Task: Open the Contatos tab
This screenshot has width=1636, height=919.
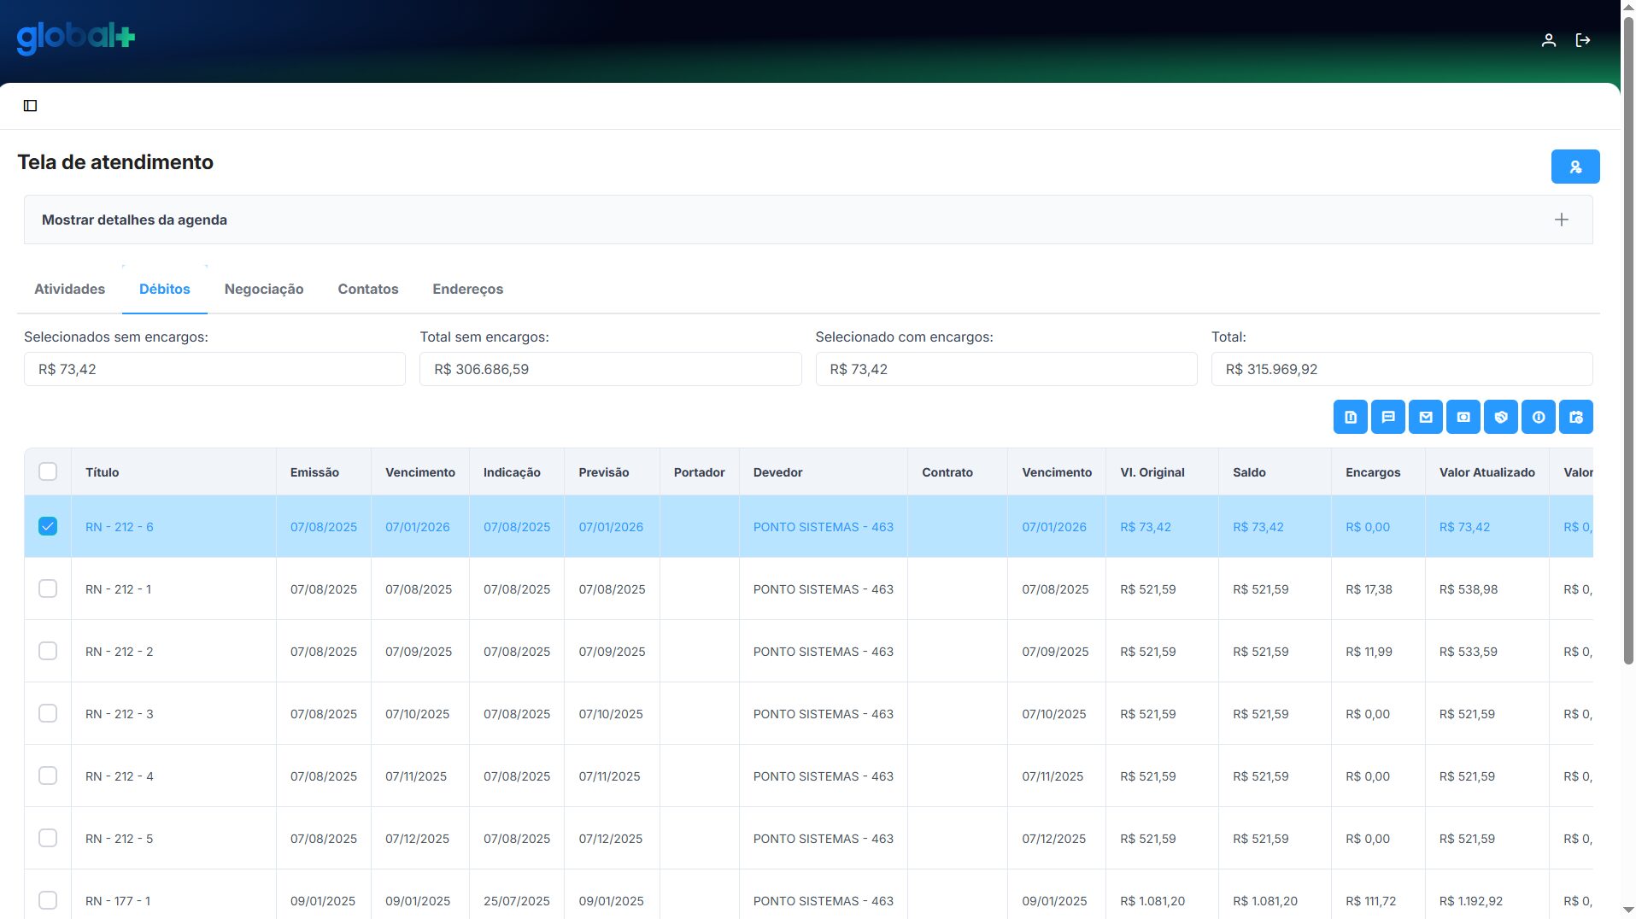Action: 367,289
